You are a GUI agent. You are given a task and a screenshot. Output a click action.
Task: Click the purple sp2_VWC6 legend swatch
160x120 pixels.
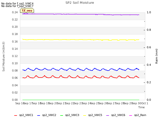tap(107, 115)
